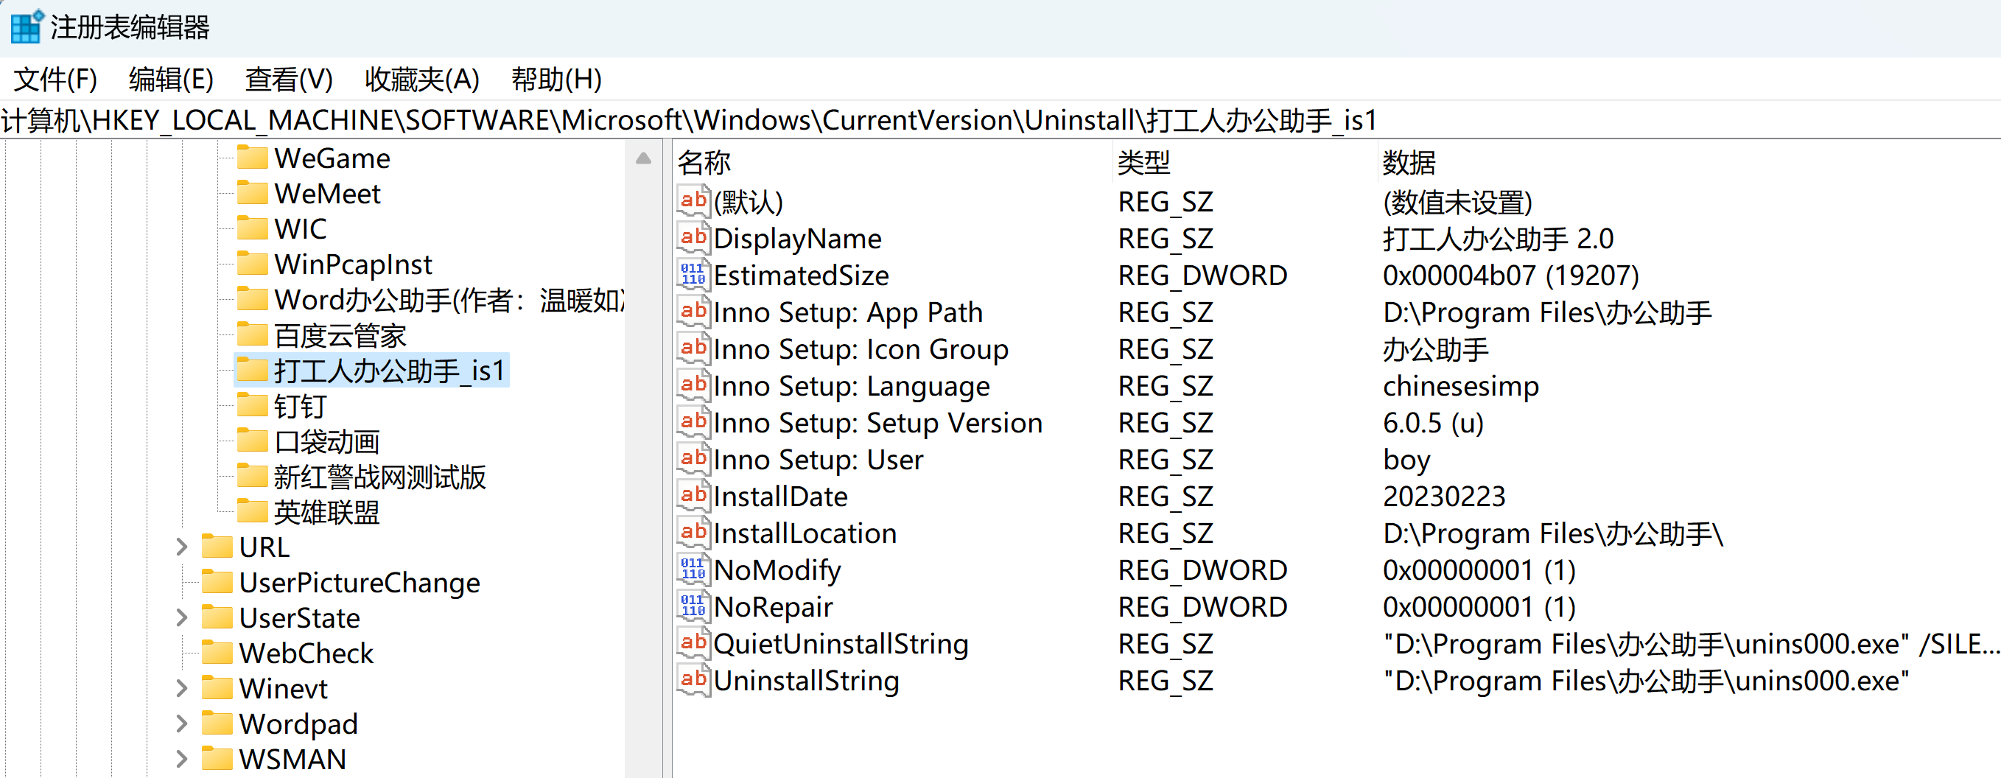Click the UninstallString value icon

(693, 680)
